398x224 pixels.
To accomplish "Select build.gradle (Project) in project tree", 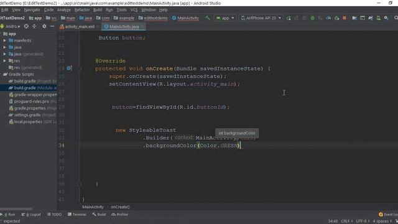I will pos(32,81).
